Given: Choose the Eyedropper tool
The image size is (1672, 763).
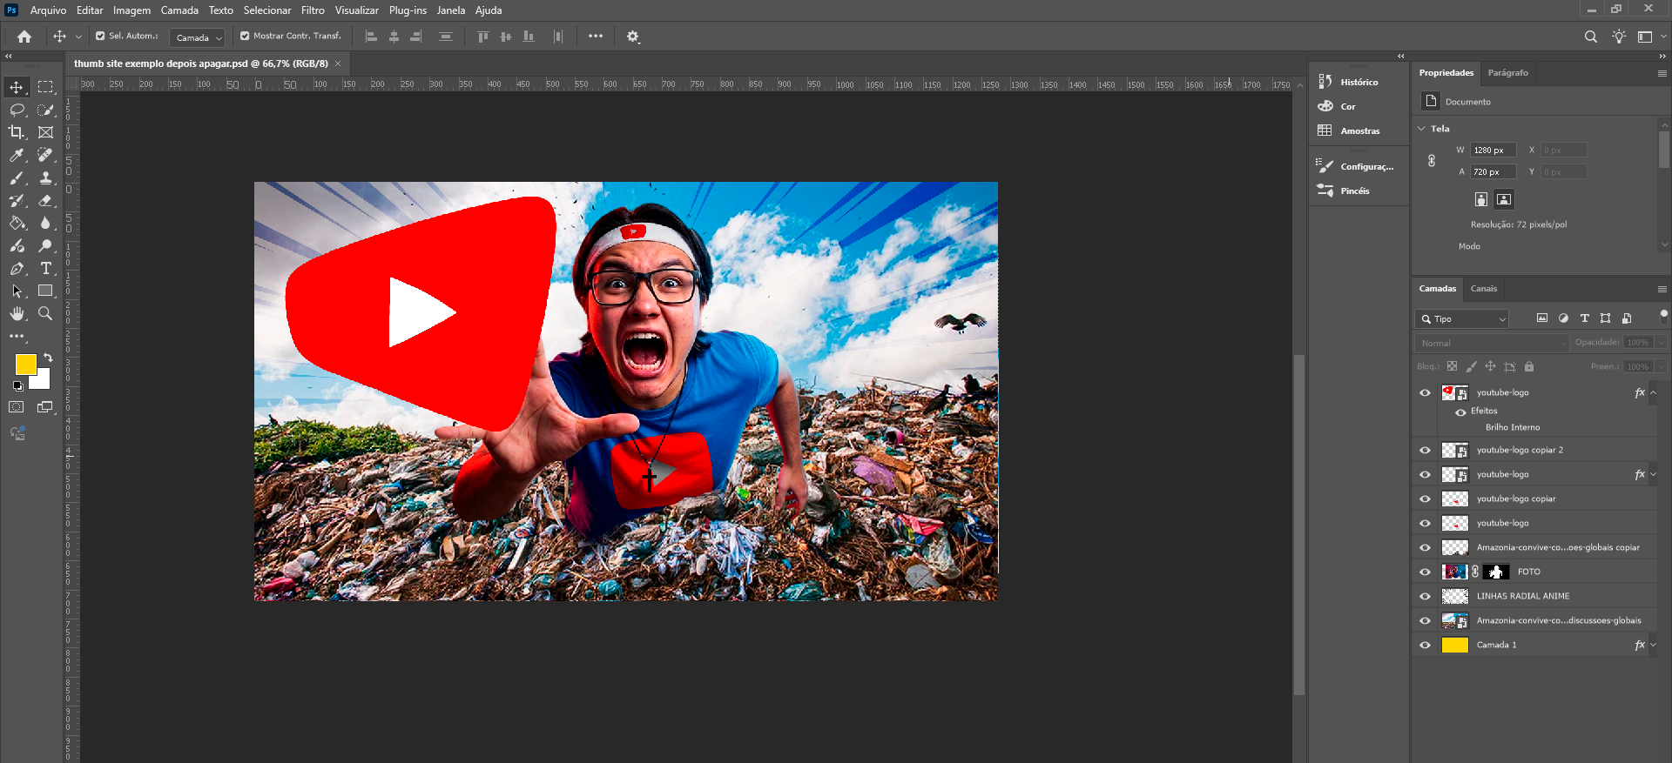Looking at the screenshot, I should (x=17, y=155).
